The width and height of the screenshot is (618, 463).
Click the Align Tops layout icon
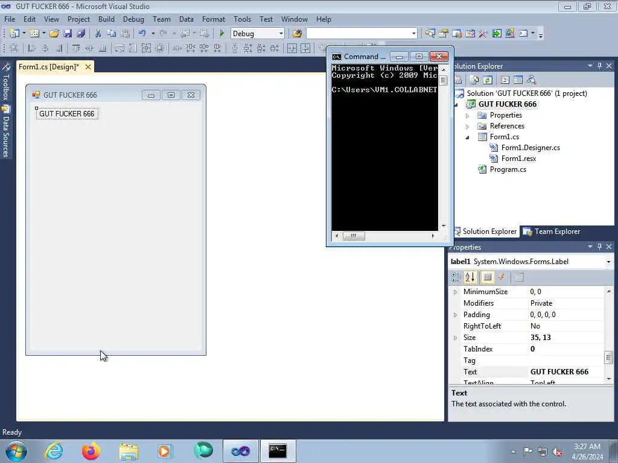(x=76, y=48)
